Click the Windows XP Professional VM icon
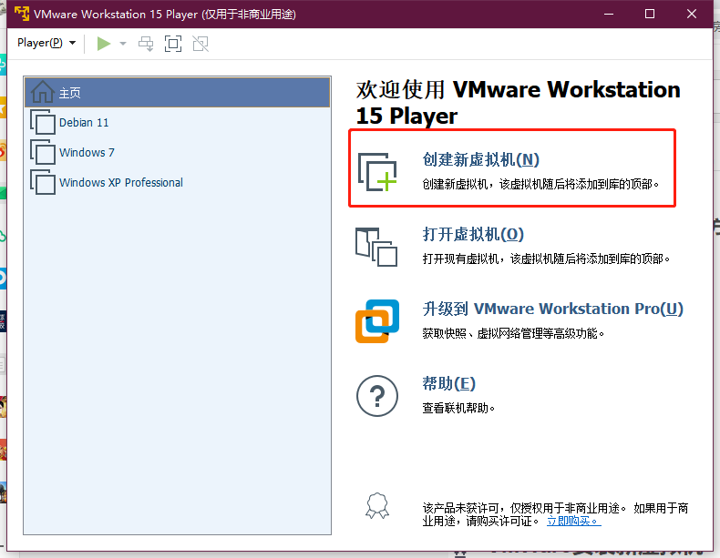The height and width of the screenshot is (558, 720). pyautogui.click(x=43, y=182)
